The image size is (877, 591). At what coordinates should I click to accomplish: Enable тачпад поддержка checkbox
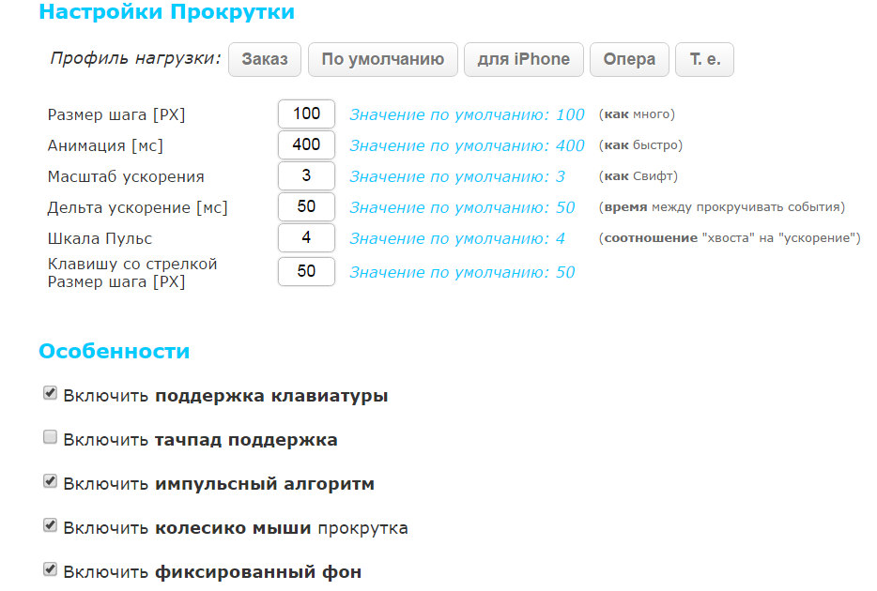51,438
